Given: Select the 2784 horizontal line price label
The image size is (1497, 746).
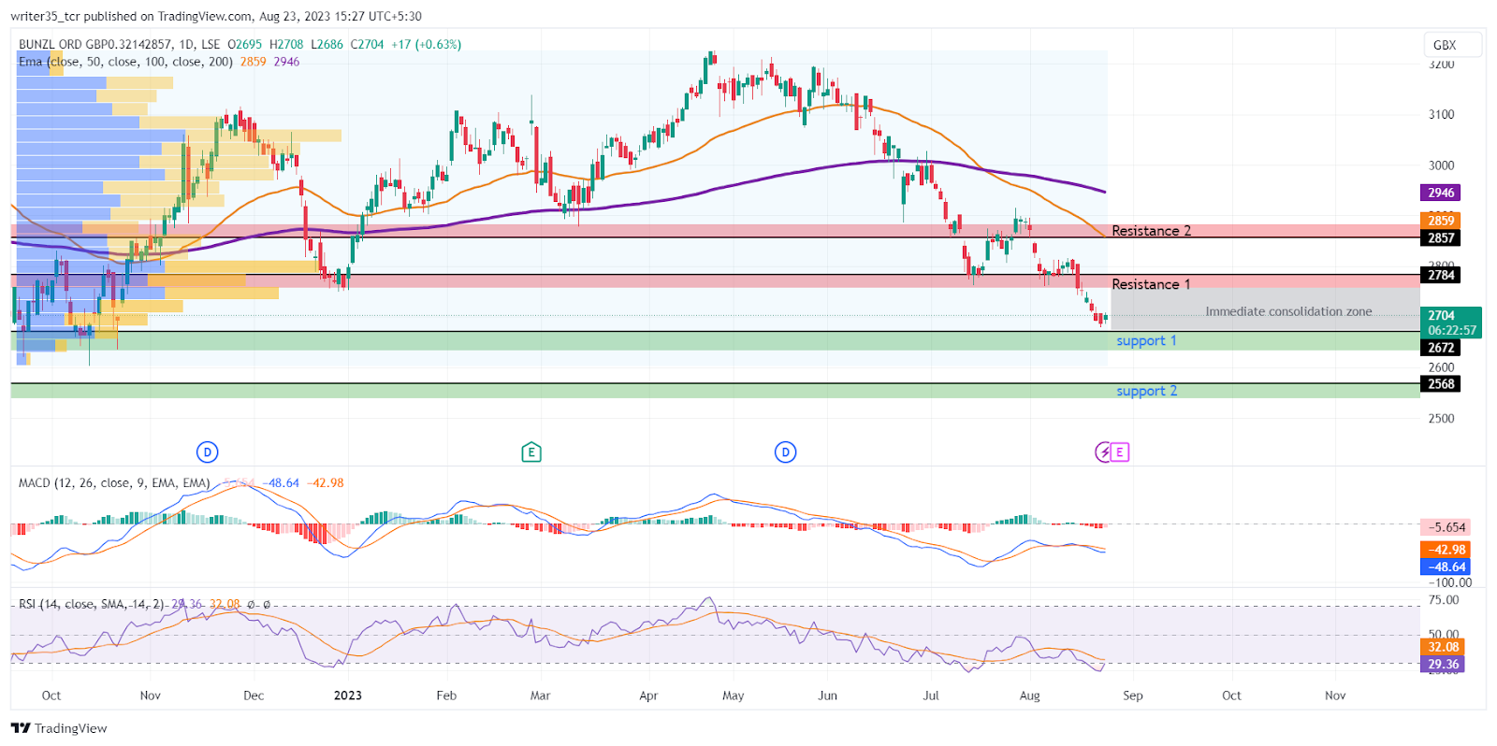Looking at the screenshot, I should tap(1441, 275).
